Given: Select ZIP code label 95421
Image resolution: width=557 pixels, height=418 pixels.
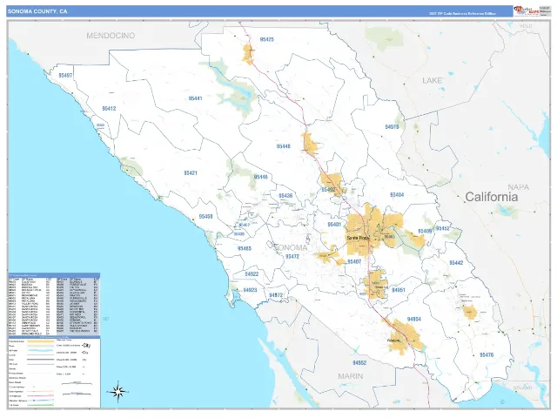Looking at the screenshot, I should pyautogui.click(x=191, y=173).
